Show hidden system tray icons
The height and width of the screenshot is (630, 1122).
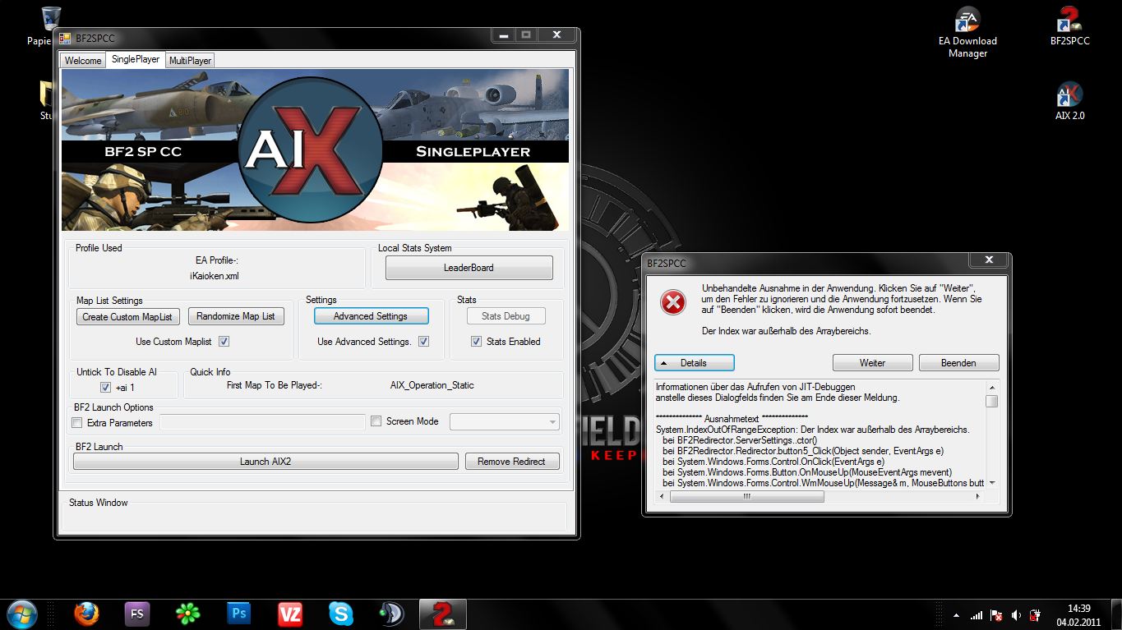pos(956,615)
